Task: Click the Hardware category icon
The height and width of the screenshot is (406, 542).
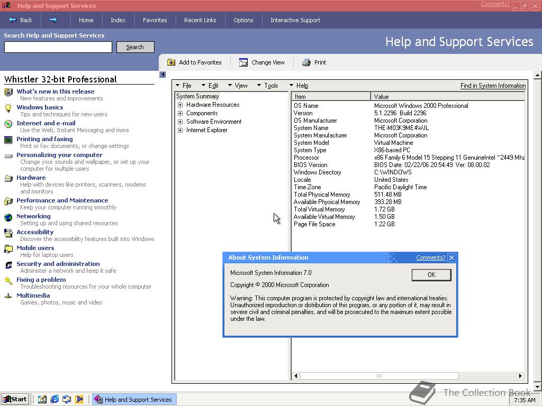Action: point(8,179)
